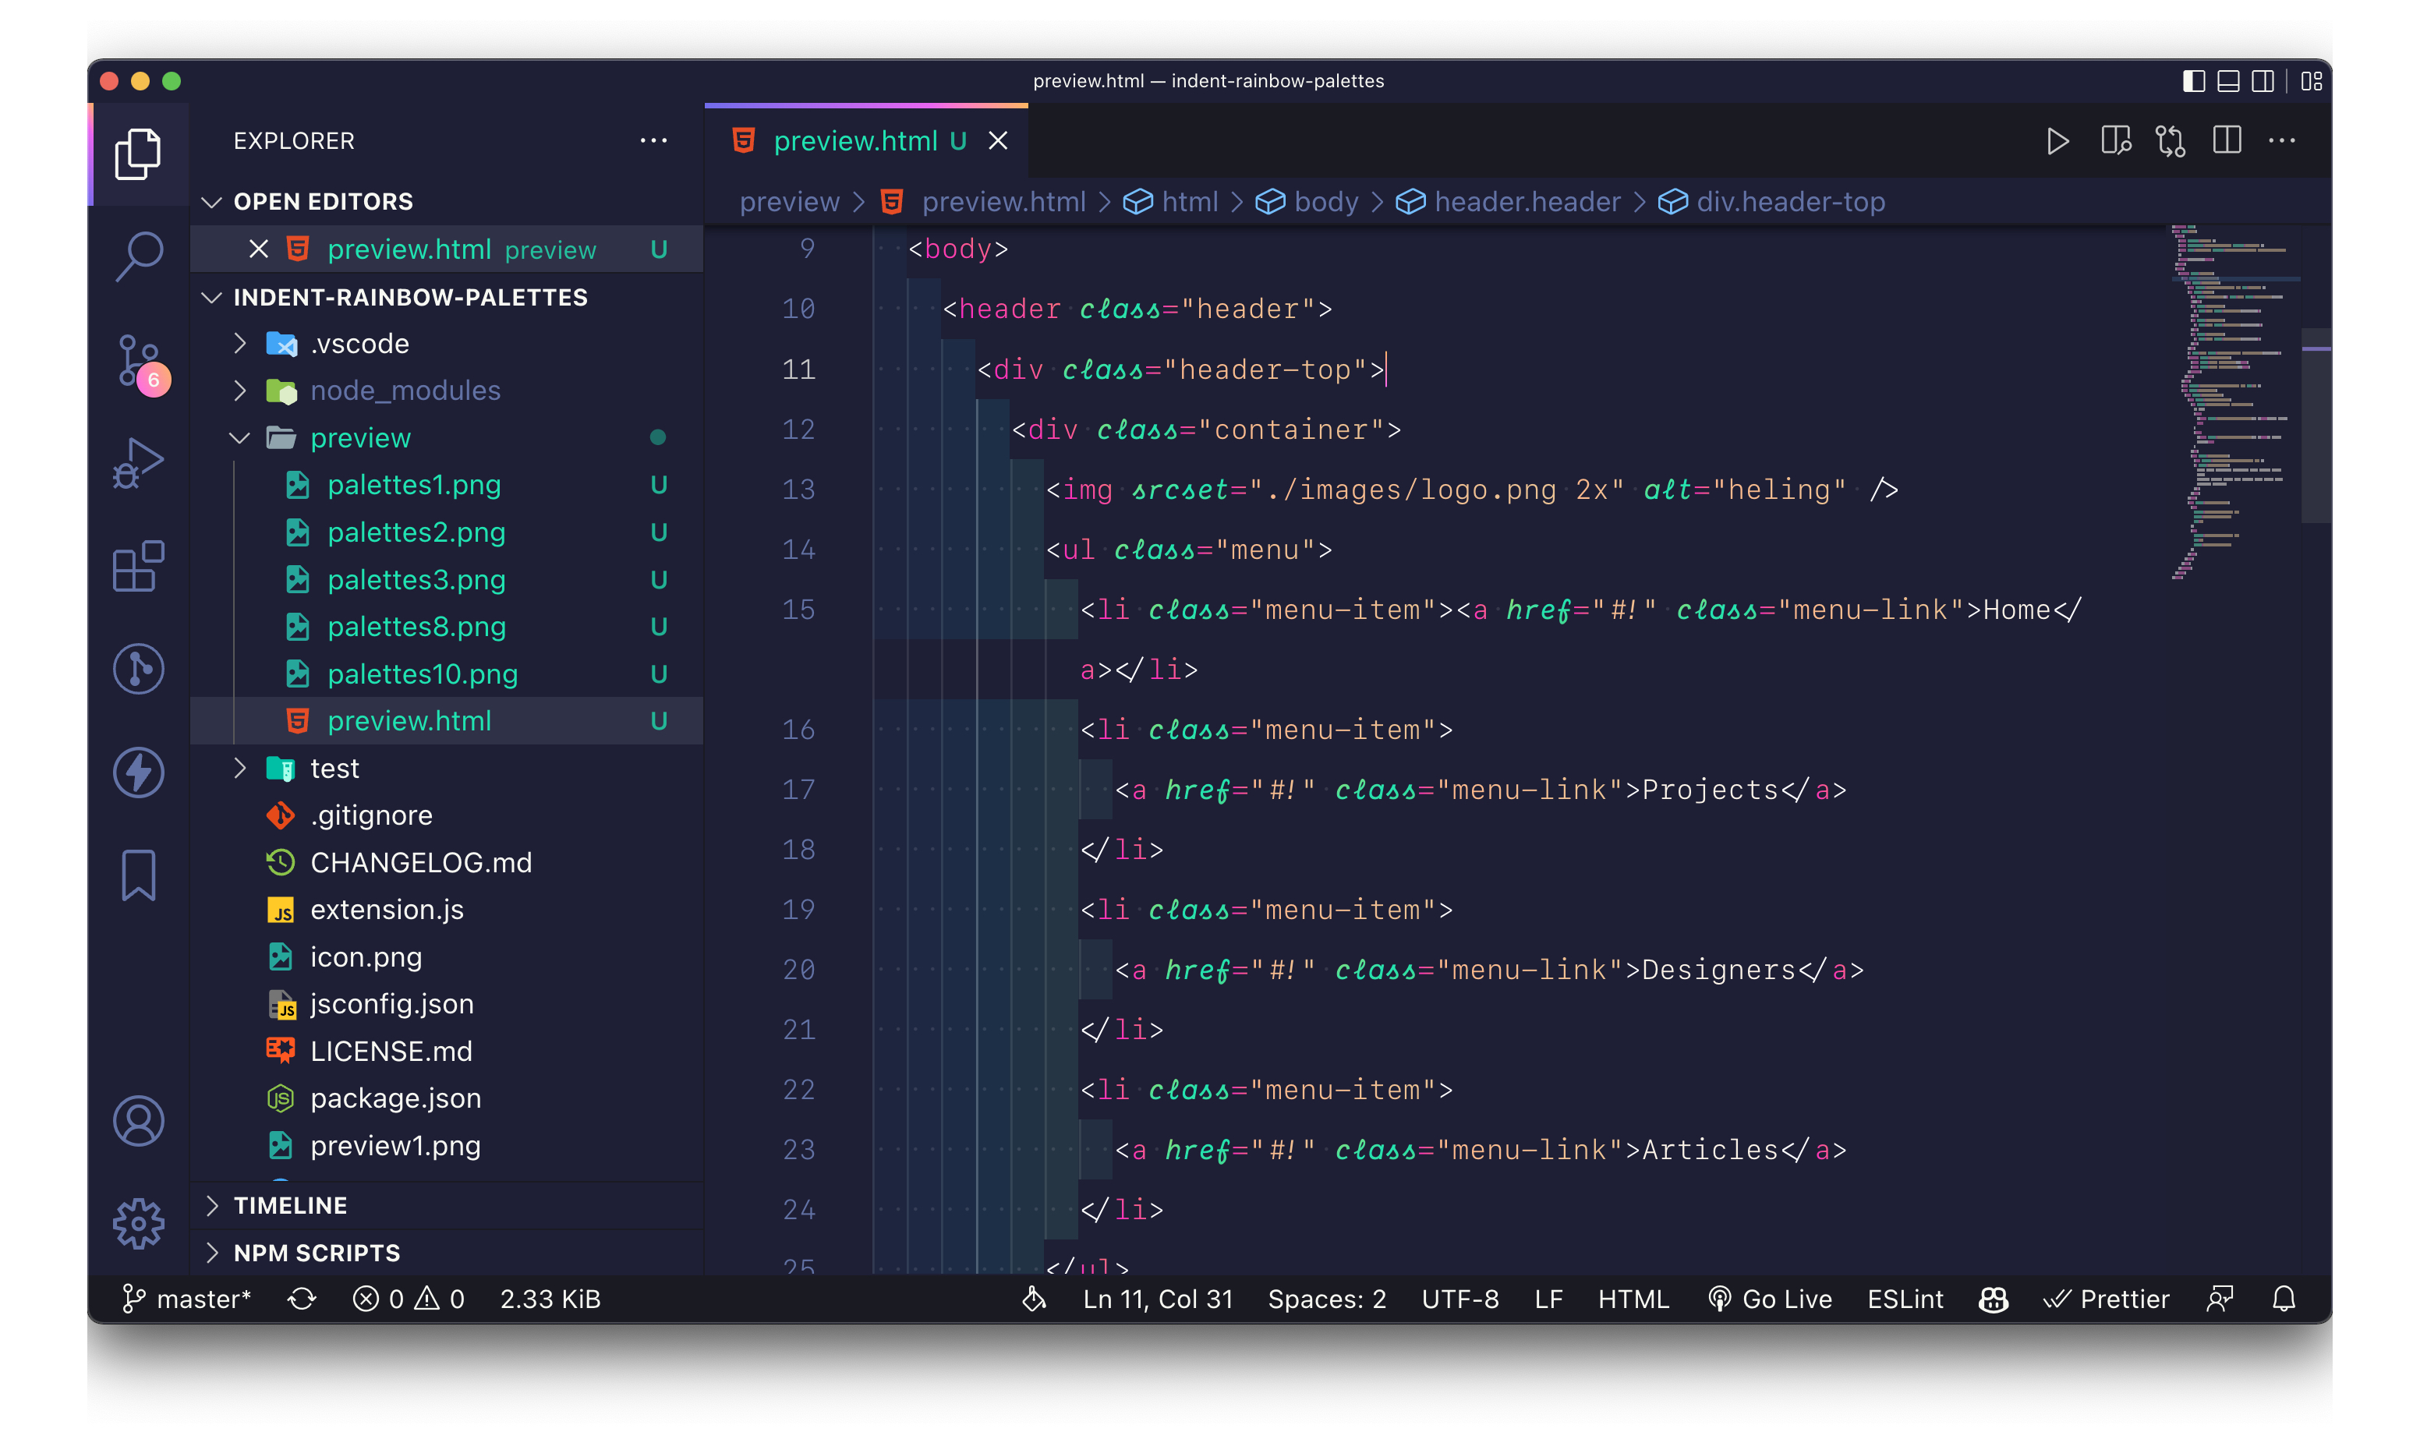This screenshot has width=2420, height=1439.
Task: Click the Split Editor Right icon
Action: (x=2226, y=142)
